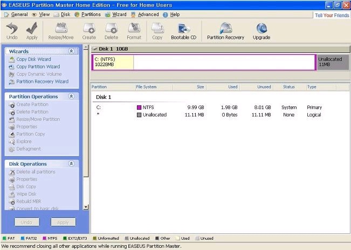Click the 9.99 GB size value
The width and height of the screenshot is (351, 250).
tap(196, 108)
